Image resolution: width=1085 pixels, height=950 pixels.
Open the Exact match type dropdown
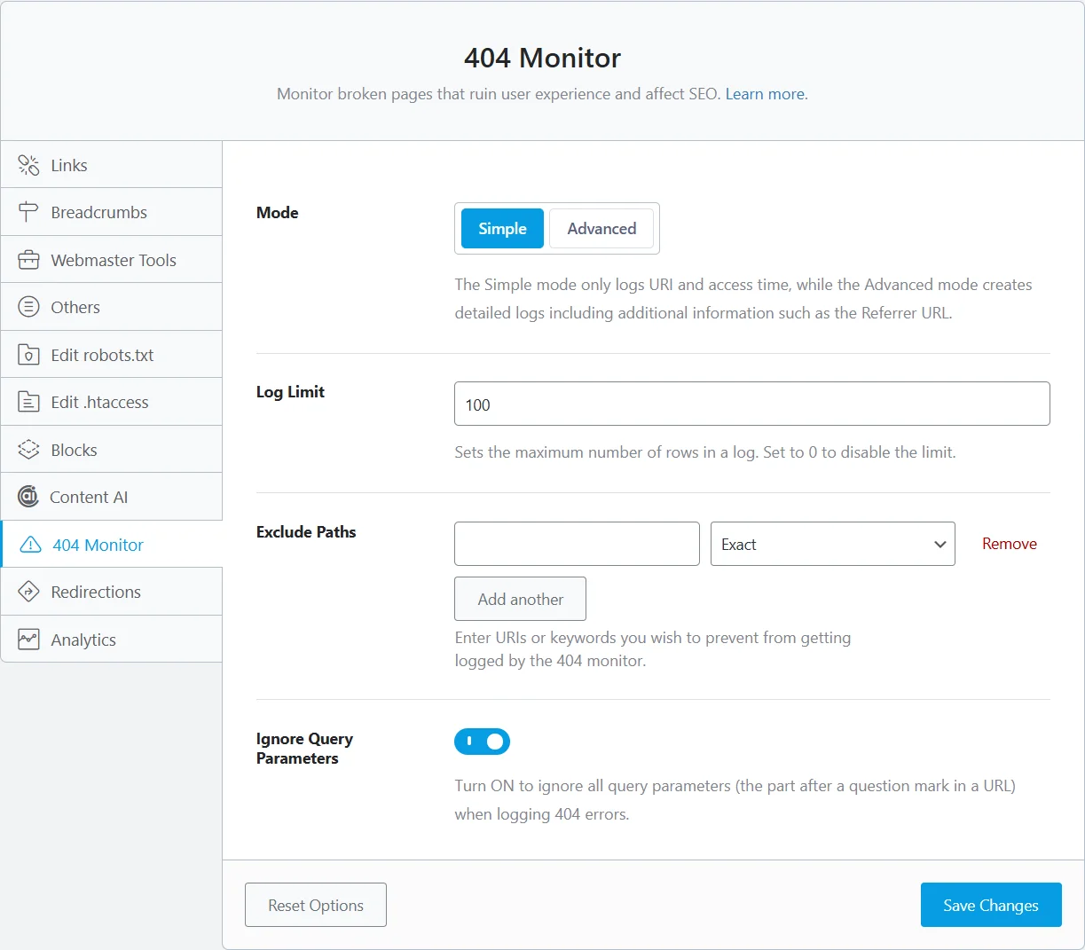pyautogui.click(x=833, y=544)
